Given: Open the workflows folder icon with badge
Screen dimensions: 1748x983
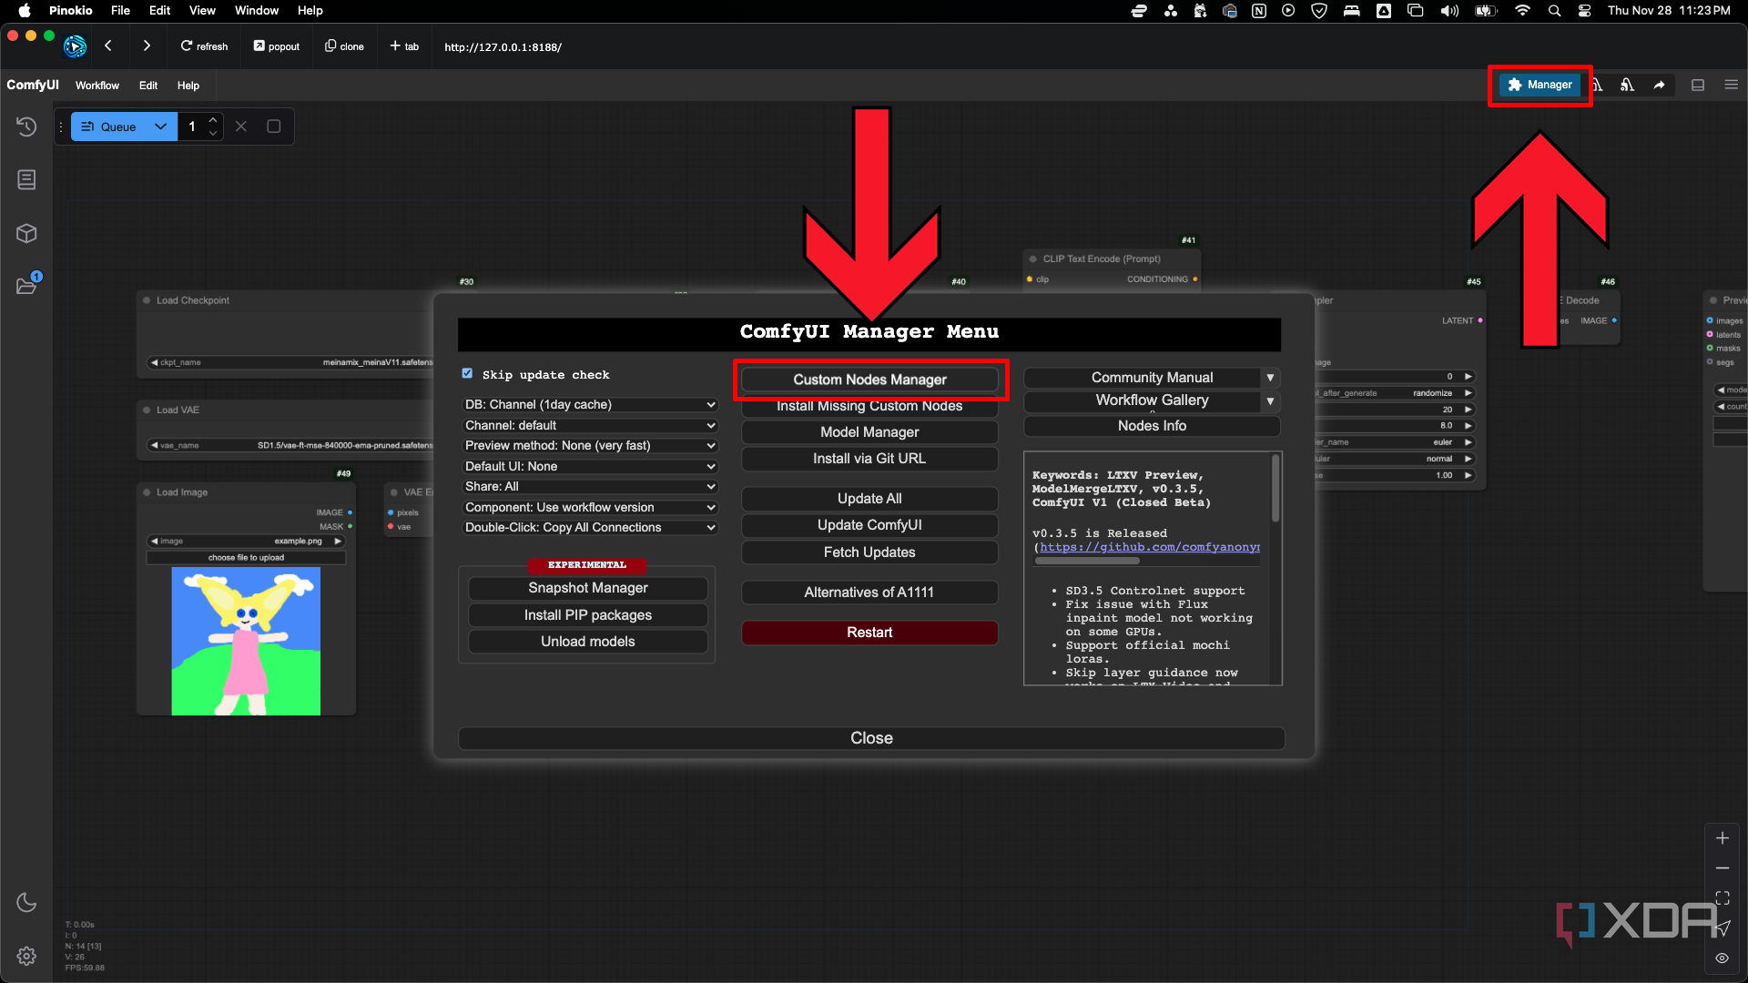Looking at the screenshot, I should (x=26, y=286).
